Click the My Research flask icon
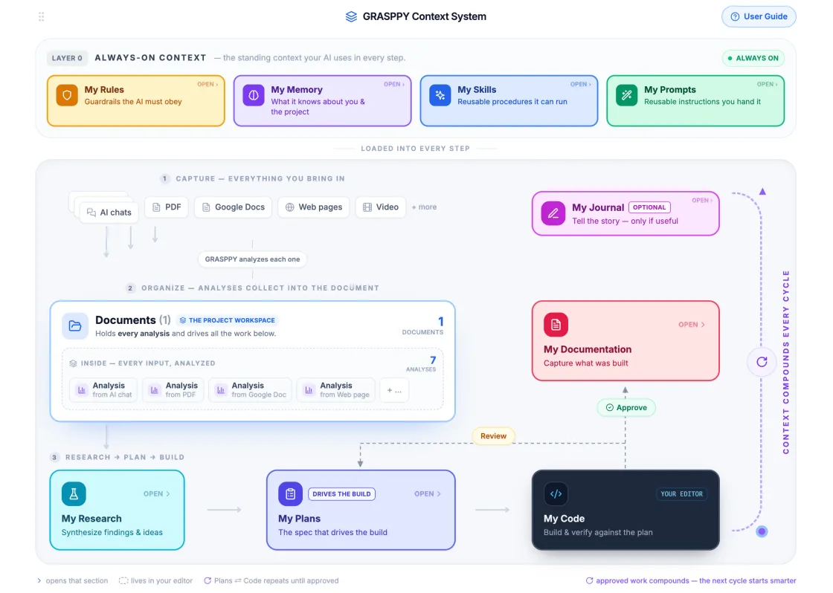 point(74,493)
